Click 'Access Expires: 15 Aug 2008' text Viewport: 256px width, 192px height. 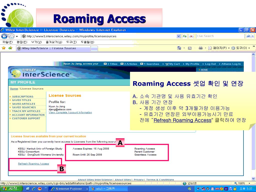click(x=91, y=149)
